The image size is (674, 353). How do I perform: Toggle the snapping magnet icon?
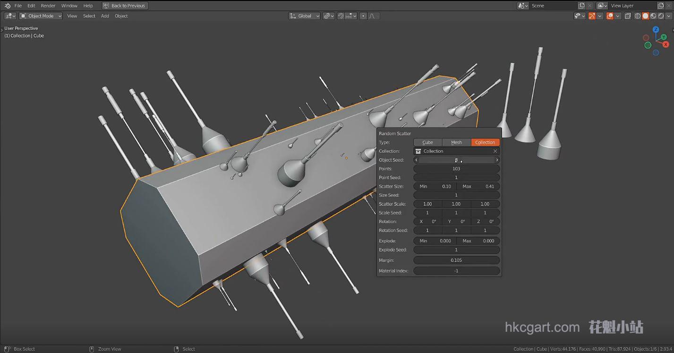[x=341, y=16]
